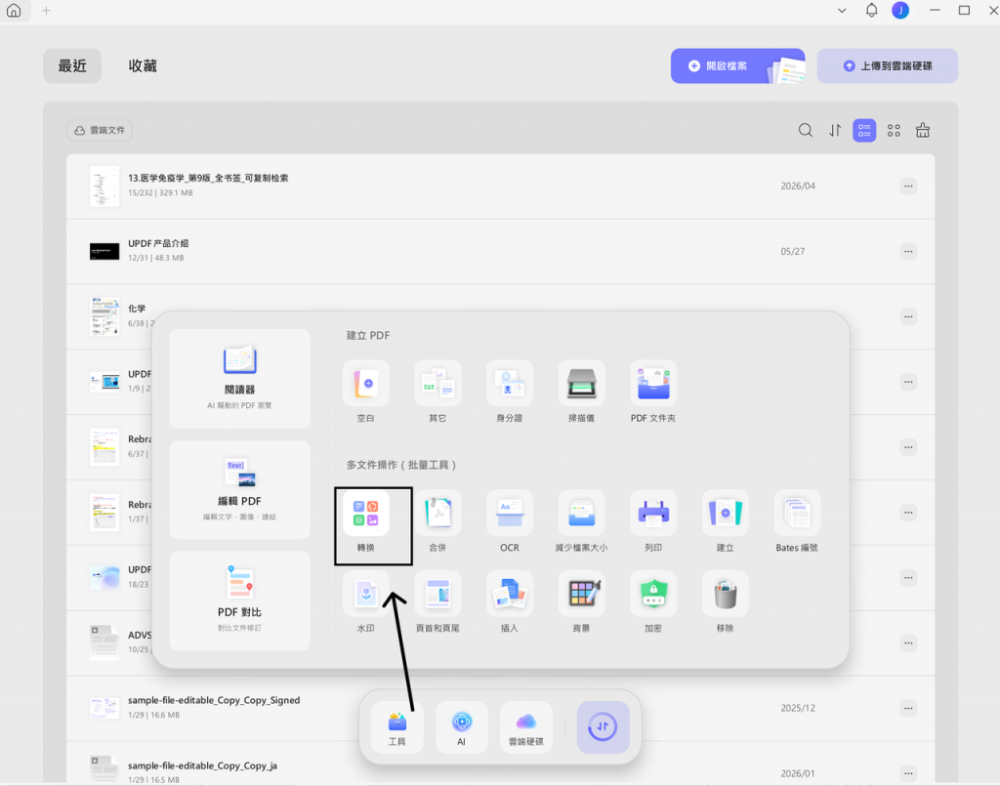
Task: Open the PDF 文件夾 tool
Action: 653,383
